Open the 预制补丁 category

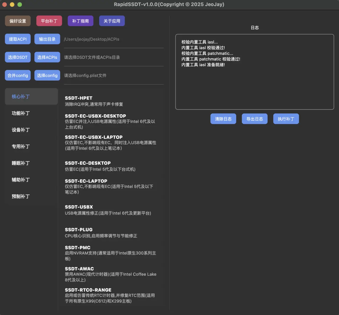21,196
